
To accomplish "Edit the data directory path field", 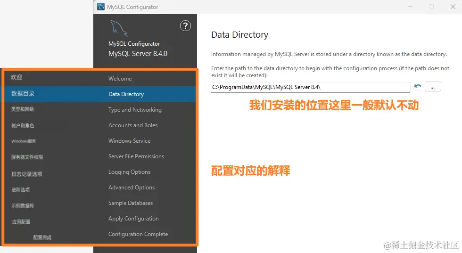I will 311,87.
